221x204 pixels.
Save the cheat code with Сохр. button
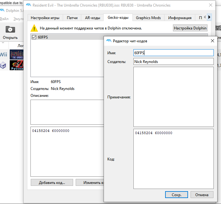tap(176, 195)
